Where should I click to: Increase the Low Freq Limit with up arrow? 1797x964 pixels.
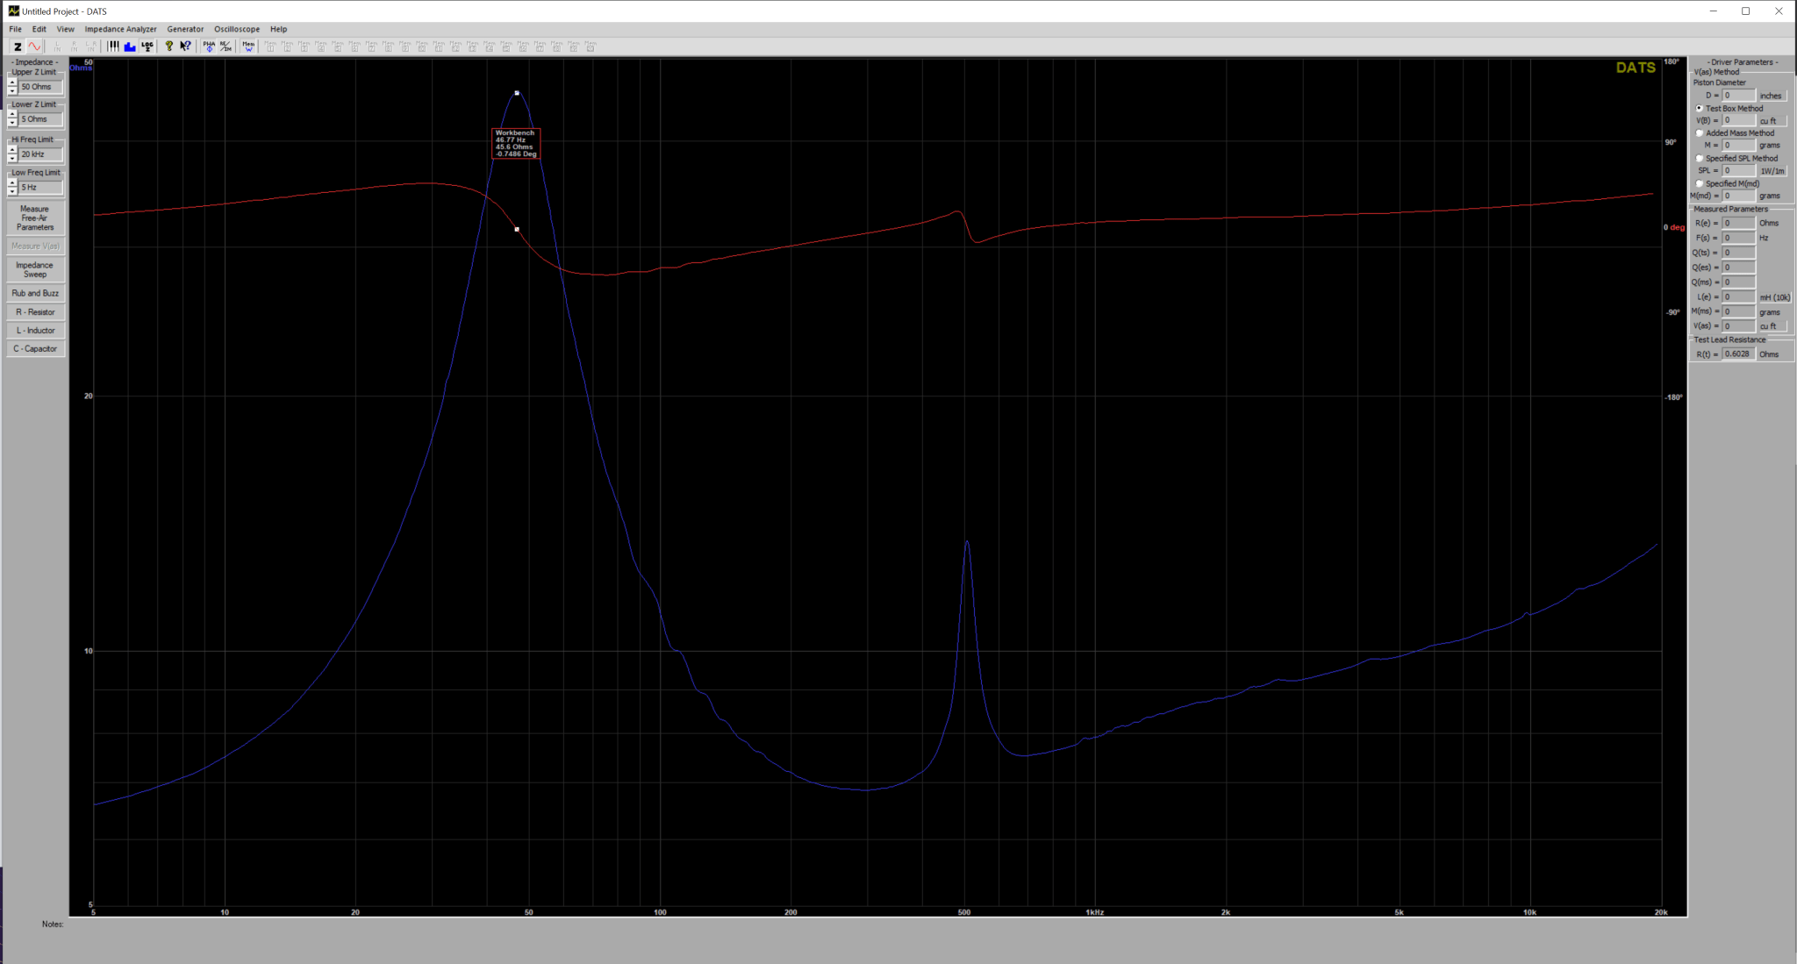12,183
